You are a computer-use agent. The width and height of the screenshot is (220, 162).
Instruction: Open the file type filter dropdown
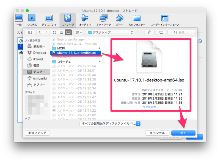(x=110, y=124)
